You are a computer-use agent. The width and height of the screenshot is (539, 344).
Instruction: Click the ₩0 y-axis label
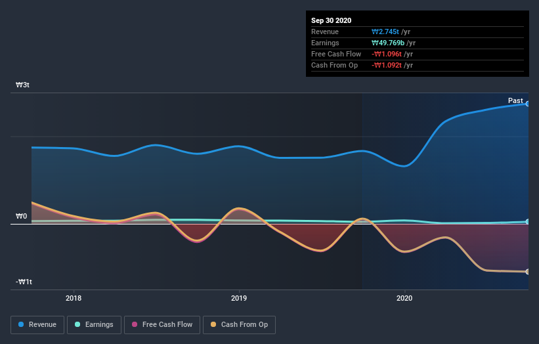tap(21, 216)
